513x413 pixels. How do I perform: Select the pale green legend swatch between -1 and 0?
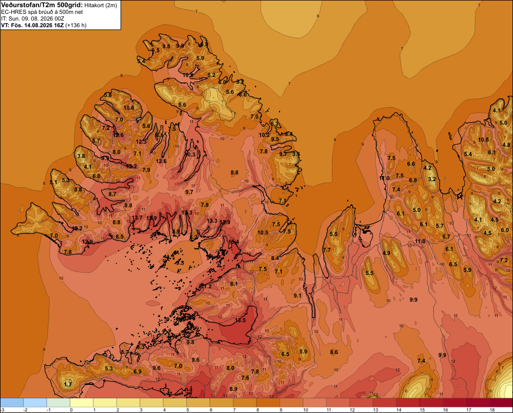58,403
